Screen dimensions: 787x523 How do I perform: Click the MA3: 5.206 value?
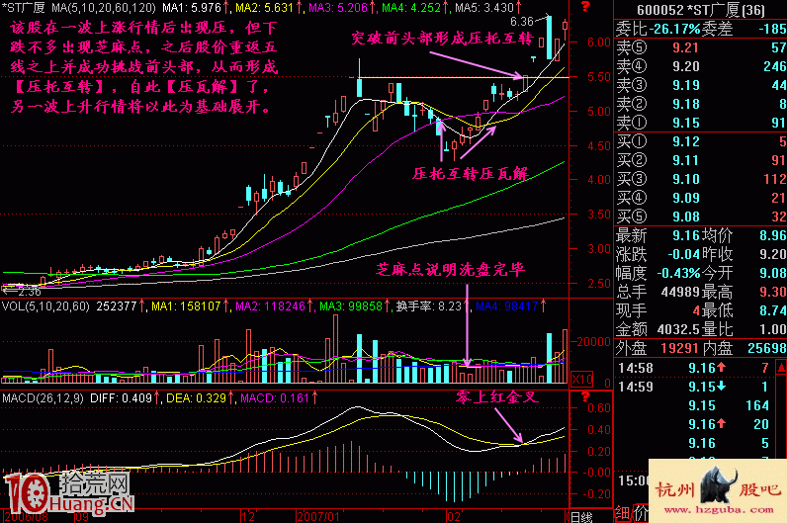tap(342, 8)
